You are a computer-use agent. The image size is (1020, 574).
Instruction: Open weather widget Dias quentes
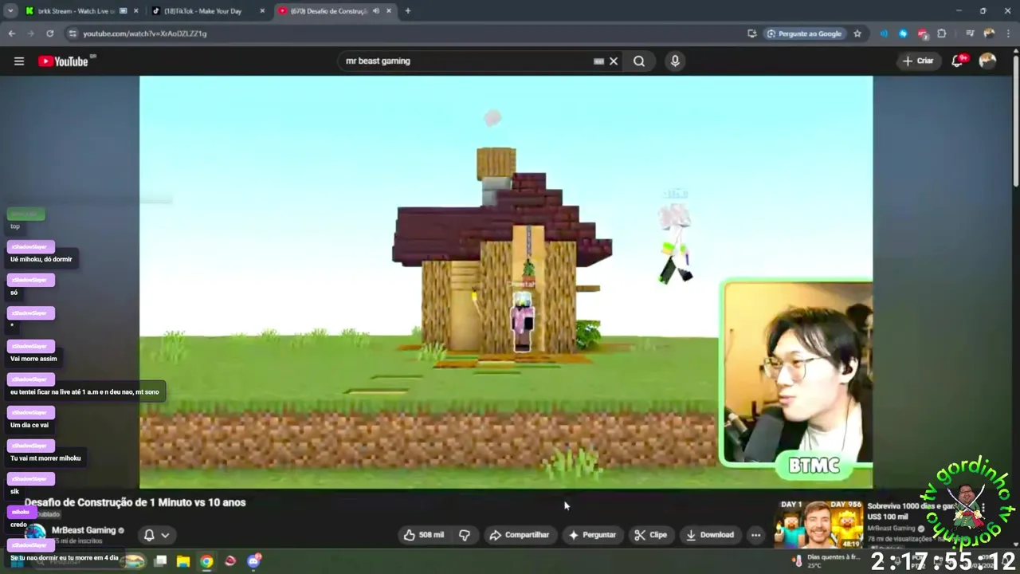[826, 561]
